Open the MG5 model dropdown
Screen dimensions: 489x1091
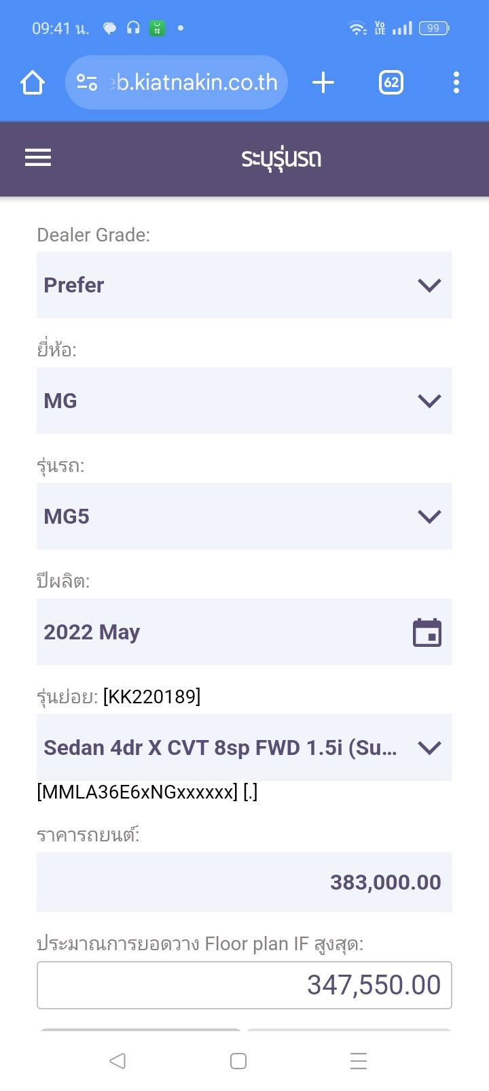tap(244, 516)
